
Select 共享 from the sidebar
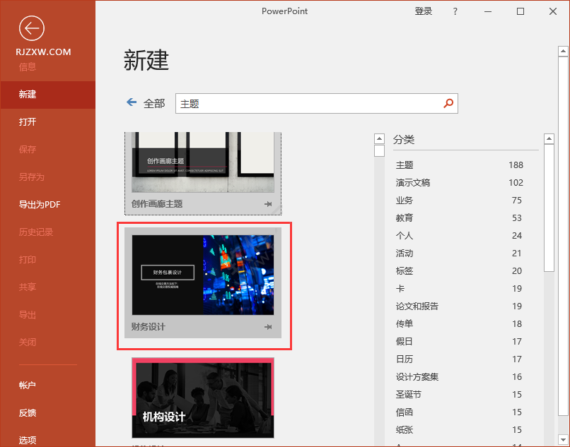27,287
